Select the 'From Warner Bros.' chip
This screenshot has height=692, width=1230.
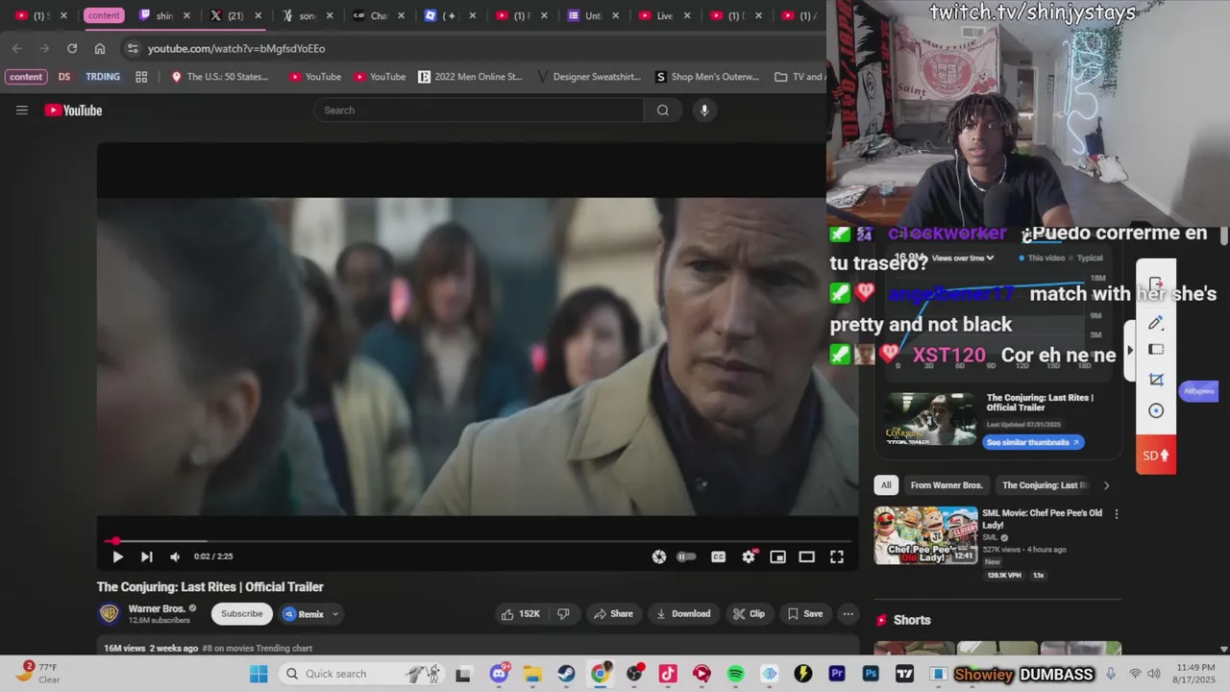(947, 485)
